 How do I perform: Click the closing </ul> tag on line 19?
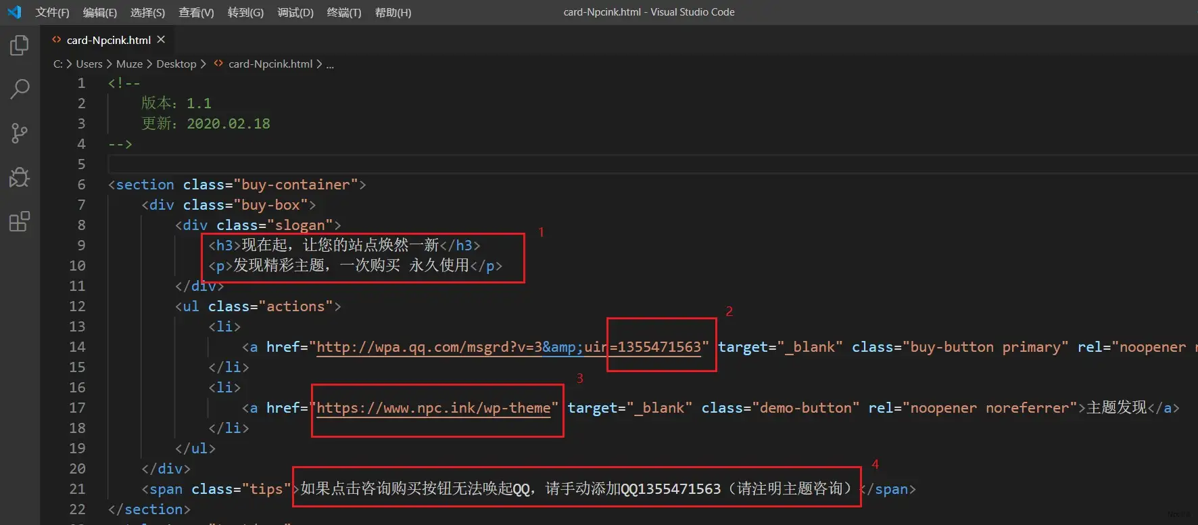(x=195, y=449)
